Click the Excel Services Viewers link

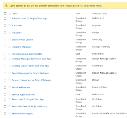23,40
